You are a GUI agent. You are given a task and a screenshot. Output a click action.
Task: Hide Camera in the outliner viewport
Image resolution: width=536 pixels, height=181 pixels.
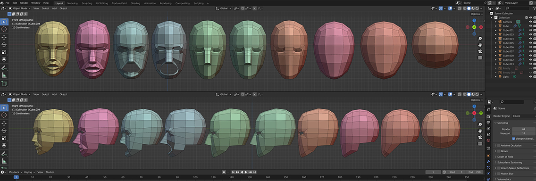tap(530, 22)
